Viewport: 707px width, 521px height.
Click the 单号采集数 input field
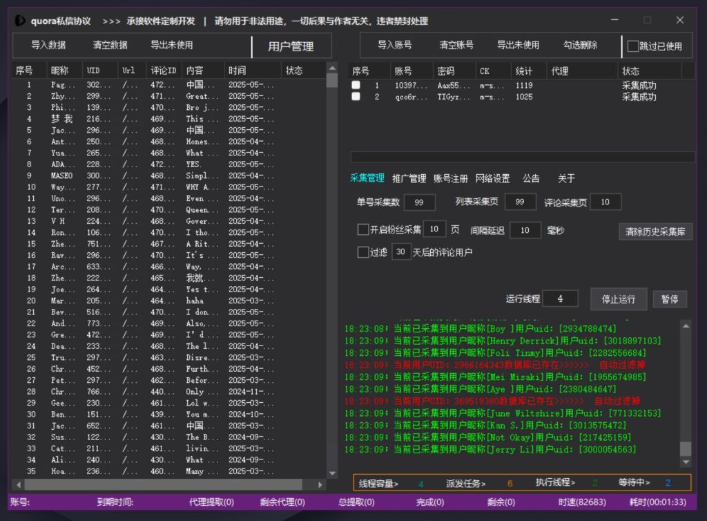coord(419,202)
